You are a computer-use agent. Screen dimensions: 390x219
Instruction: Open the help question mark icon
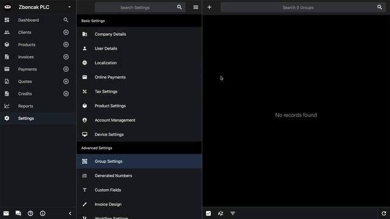(30, 214)
